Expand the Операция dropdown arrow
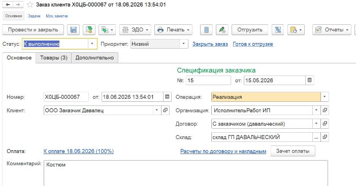This screenshot has height=186, width=356. (325, 97)
